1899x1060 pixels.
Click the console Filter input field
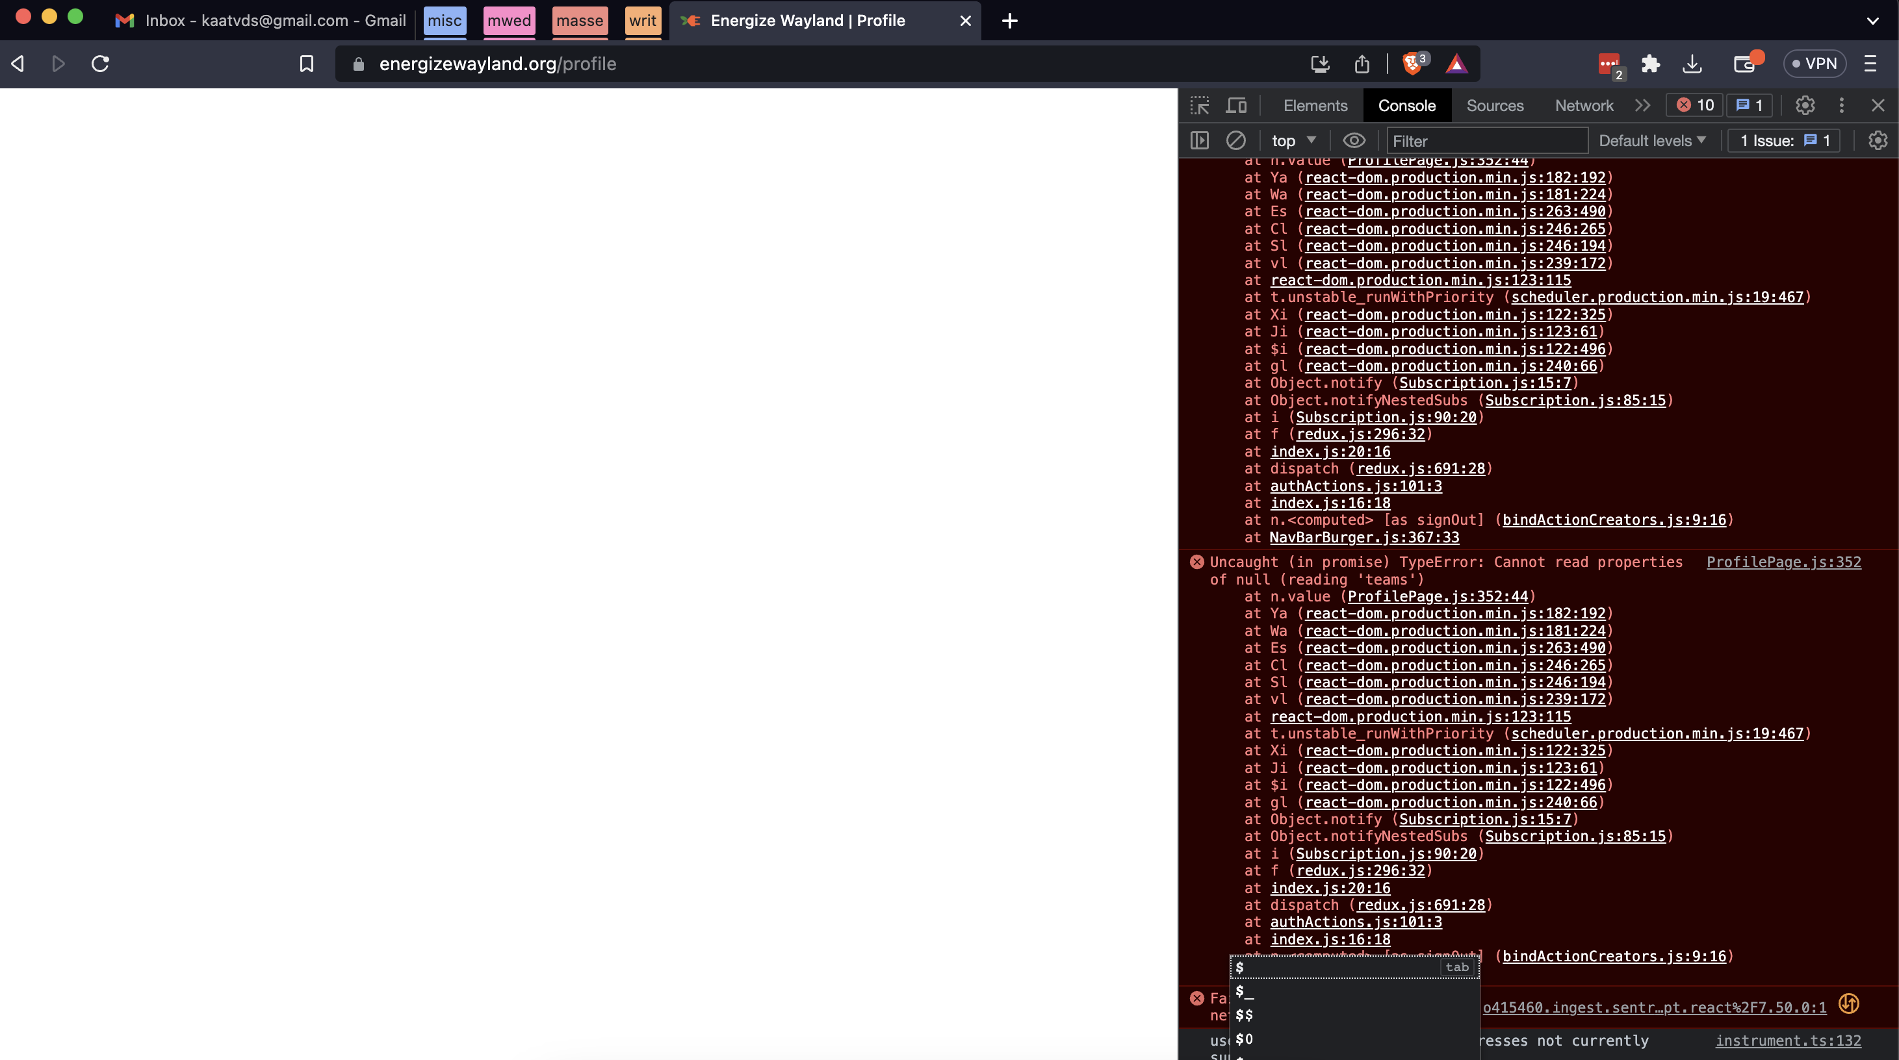point(1486,140)
